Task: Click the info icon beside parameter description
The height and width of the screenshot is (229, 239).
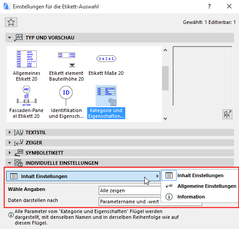Action: point(11,215)
